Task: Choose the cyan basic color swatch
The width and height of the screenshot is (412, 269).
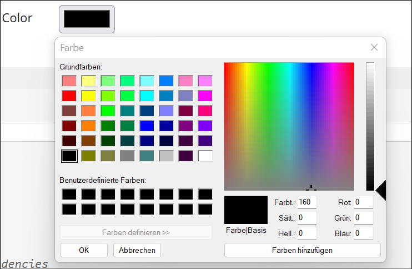Action: pyautogui.click(x=147, y=96)
